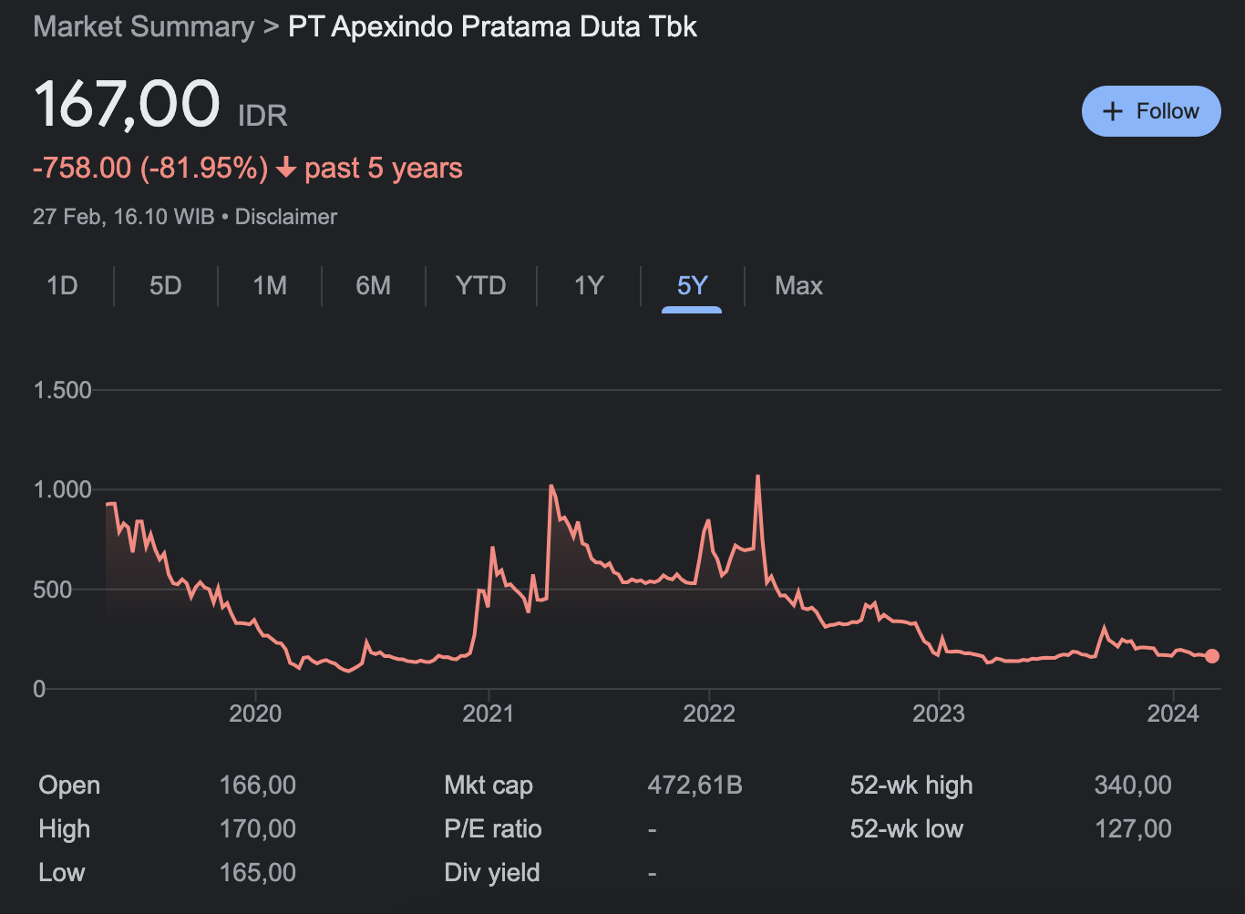Select the Max time range
1245x914 pixels.
(797, 285)
